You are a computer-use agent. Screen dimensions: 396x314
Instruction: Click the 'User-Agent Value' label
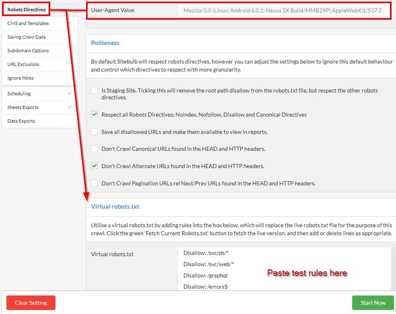click(113, 10)
